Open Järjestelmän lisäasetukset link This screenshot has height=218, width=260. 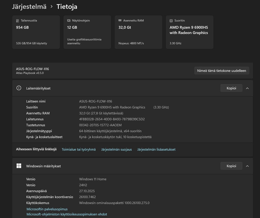click(156, 149)
